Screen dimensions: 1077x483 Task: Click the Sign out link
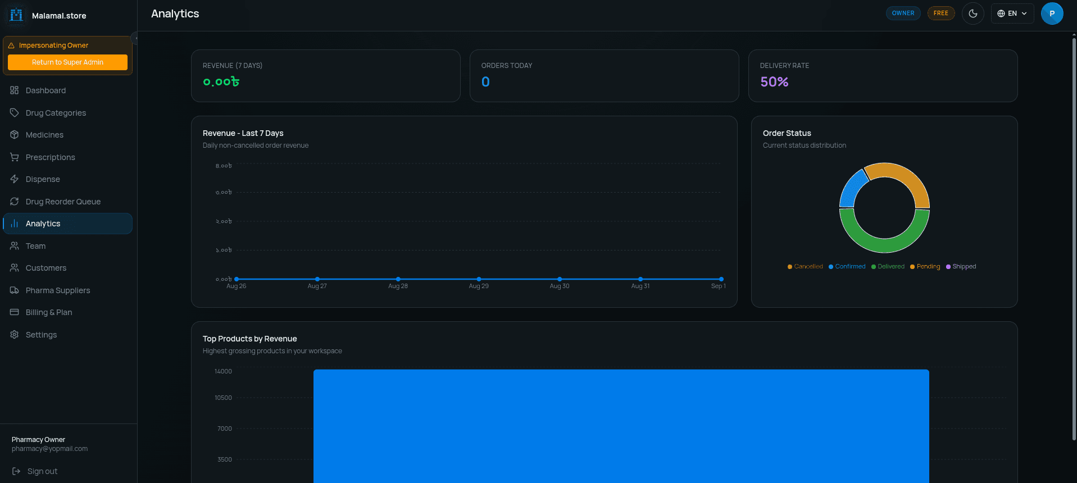(x=35, y=471)
